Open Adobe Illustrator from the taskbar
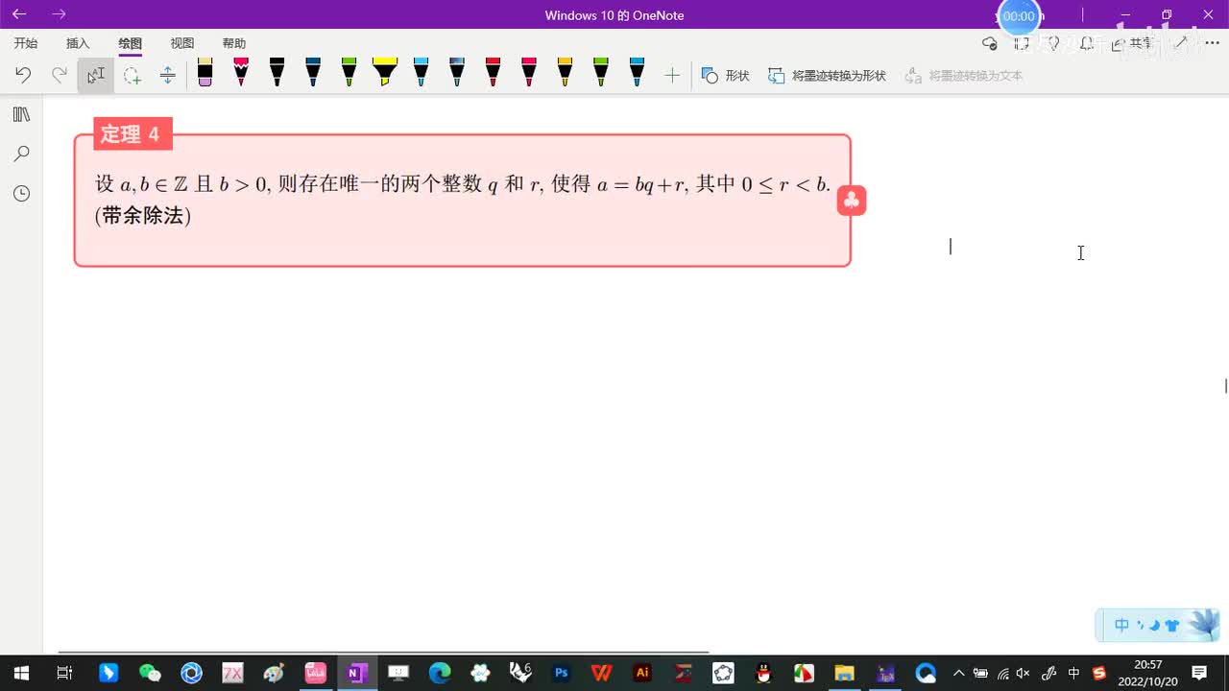Viewport: 1229px width, 691px height. point(643,673)
